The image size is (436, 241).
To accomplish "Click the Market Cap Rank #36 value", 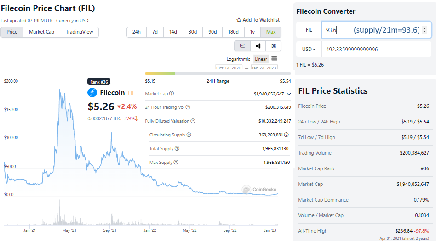I will 425,168.
